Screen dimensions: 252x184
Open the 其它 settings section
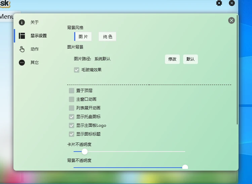tap(35, 63)
